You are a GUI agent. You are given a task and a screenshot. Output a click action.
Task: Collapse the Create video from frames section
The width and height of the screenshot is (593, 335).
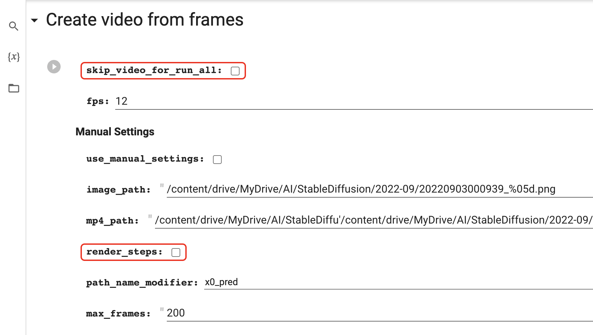[x=34, y=20]
